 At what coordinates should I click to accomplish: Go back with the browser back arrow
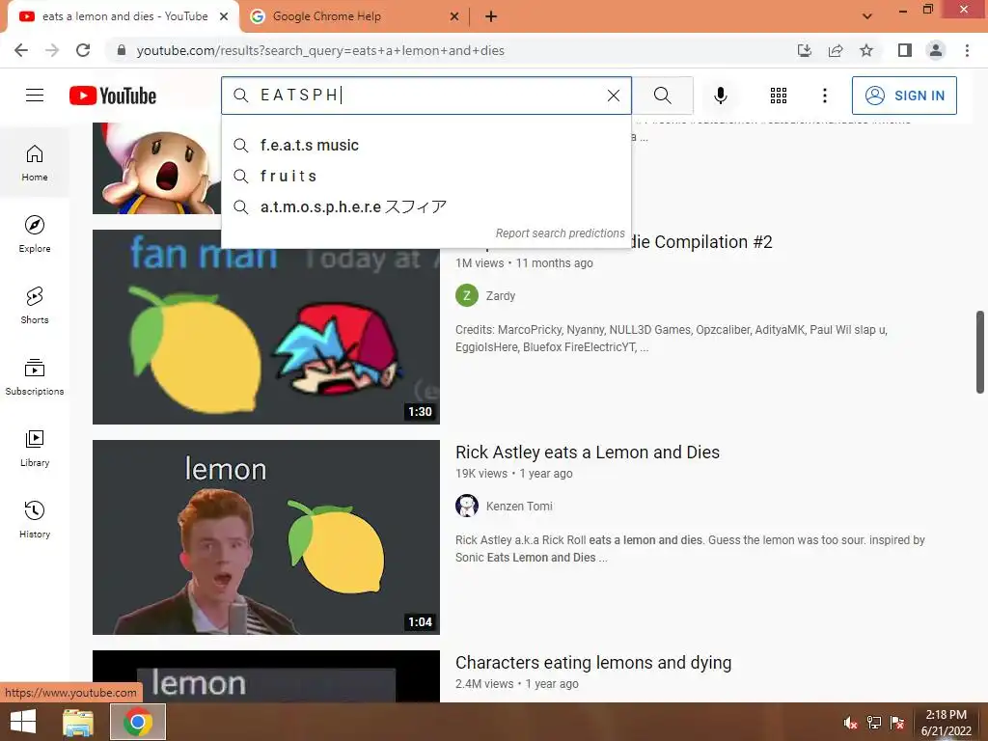[21, 50]
